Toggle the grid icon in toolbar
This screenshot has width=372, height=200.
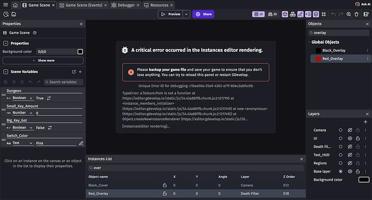coord(323,14)
